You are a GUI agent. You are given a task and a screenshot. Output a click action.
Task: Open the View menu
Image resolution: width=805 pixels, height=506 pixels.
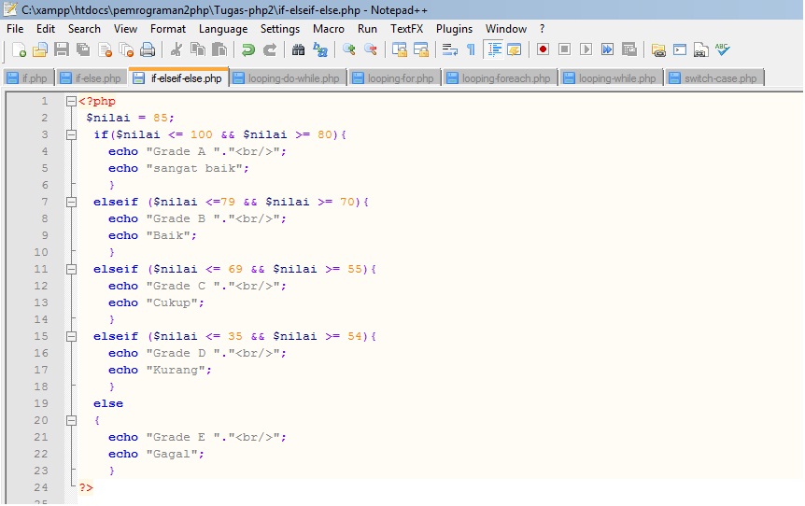[125, 29]
